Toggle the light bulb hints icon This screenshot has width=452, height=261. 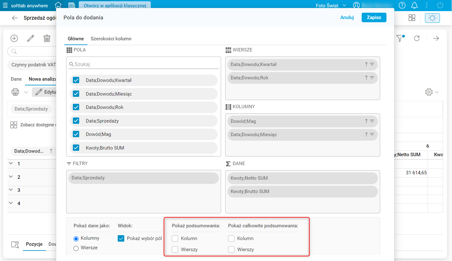click(x=432, y=18)
